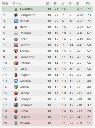
Task: Open the Cagliari team name link
Action: click(x=25, y=75)
